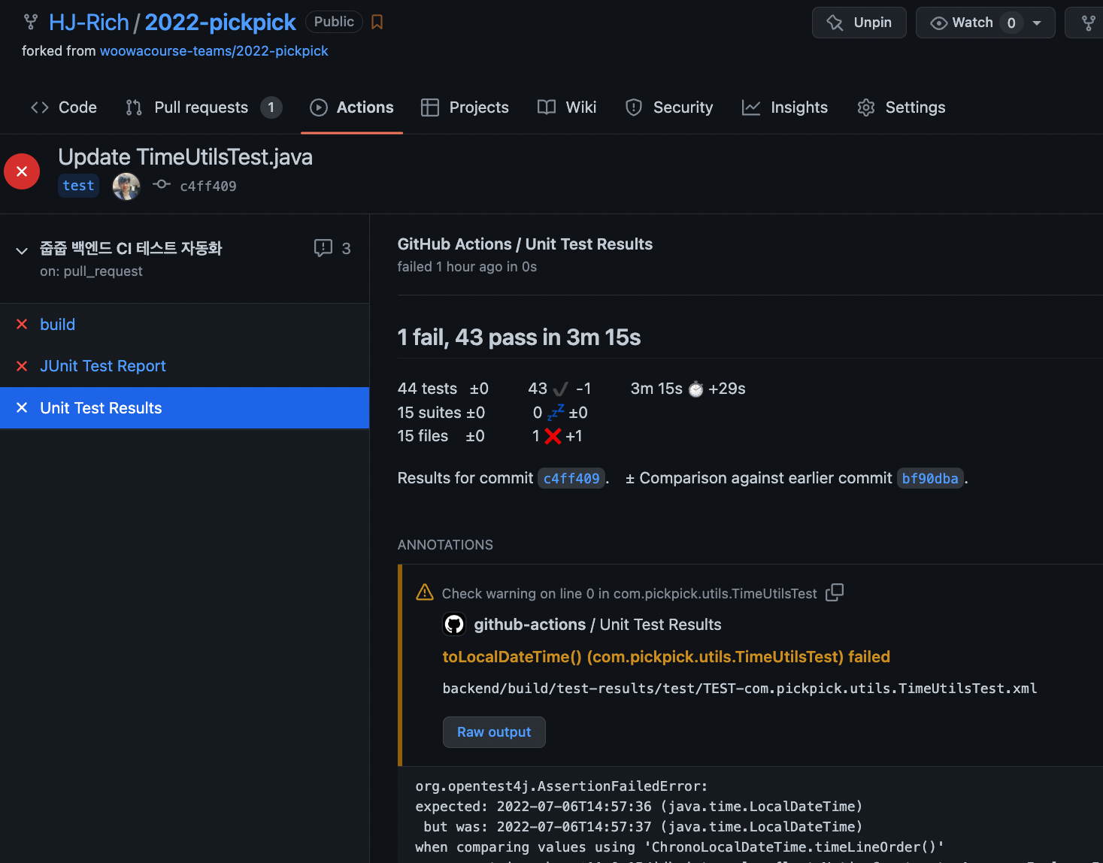1103x863 pixels.
Task: Select the Unit Test Results job
Action: point(184,407)
